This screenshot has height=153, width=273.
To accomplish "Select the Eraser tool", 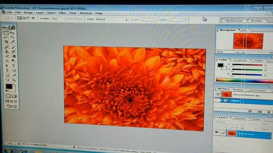I will point(7,56).
